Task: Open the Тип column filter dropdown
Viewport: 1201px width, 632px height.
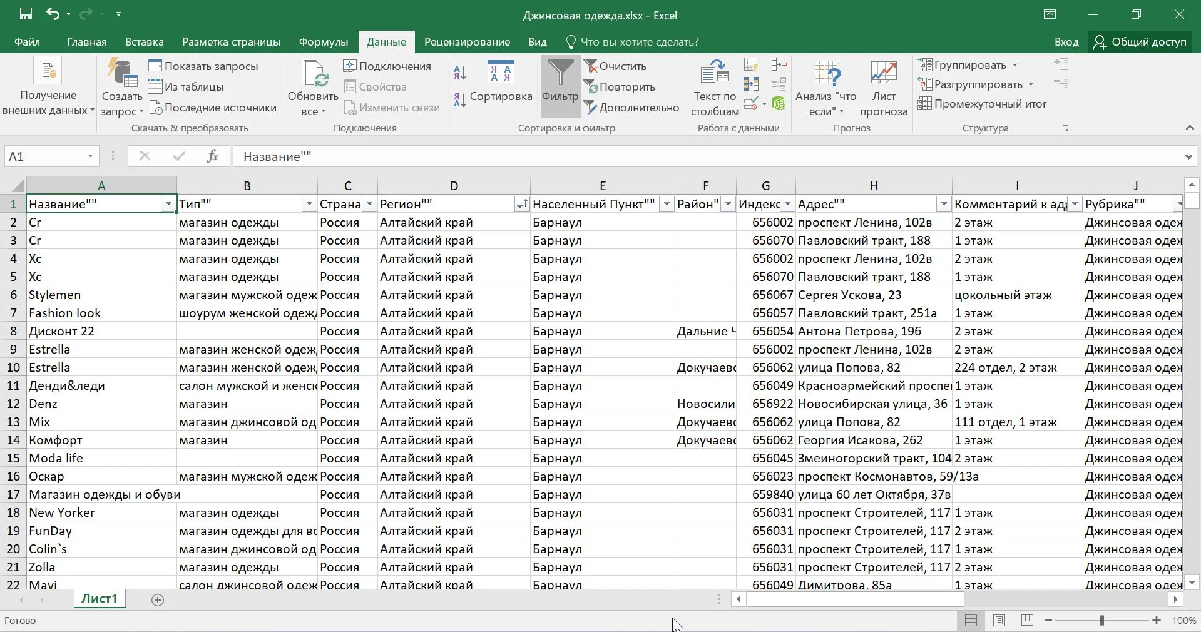Action: (309, 204)
